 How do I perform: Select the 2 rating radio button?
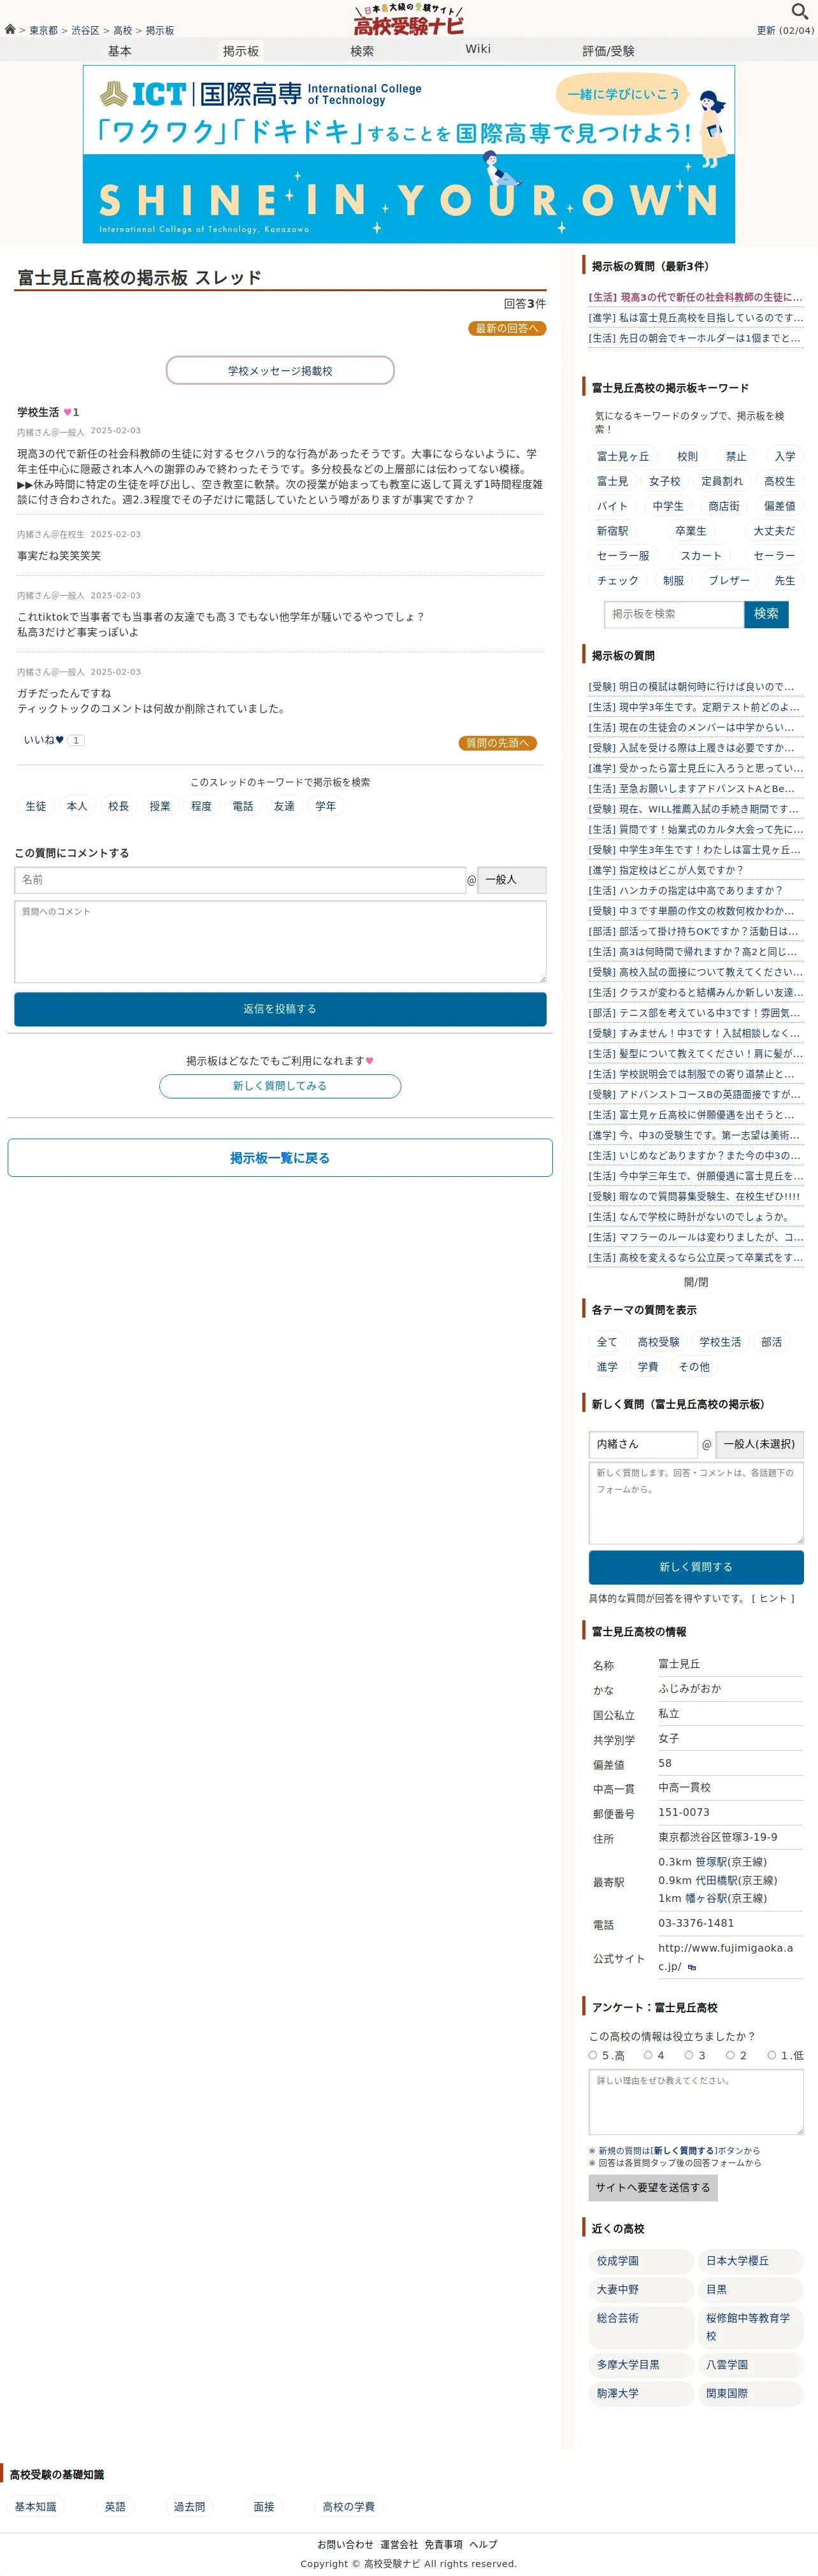pos(730,2055)
